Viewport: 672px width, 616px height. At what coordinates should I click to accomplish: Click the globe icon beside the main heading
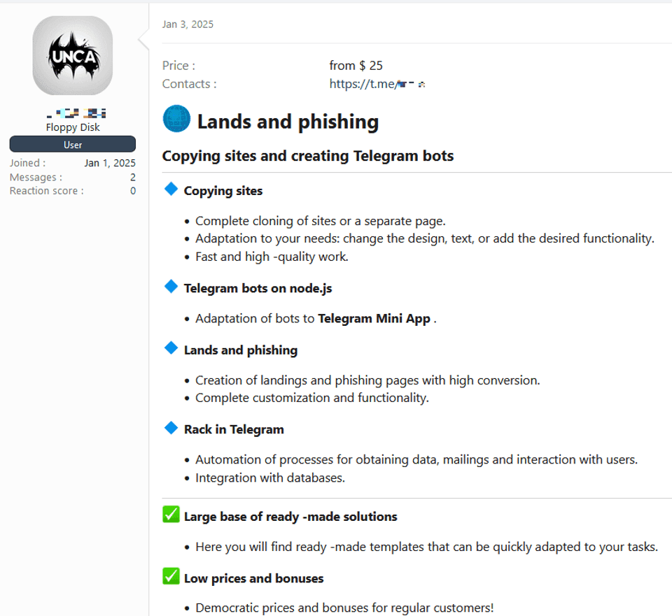click(x=176, y=119)
